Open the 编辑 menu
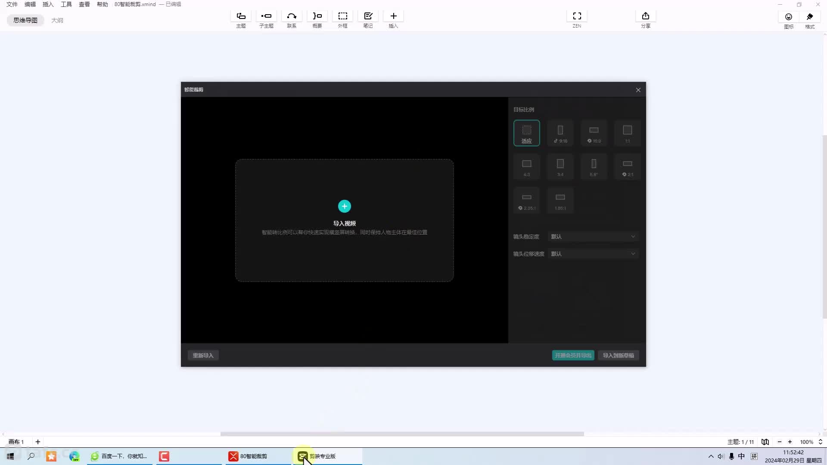Screen dimensions: 827x465 pyautogui.click(x=30, y=4)
